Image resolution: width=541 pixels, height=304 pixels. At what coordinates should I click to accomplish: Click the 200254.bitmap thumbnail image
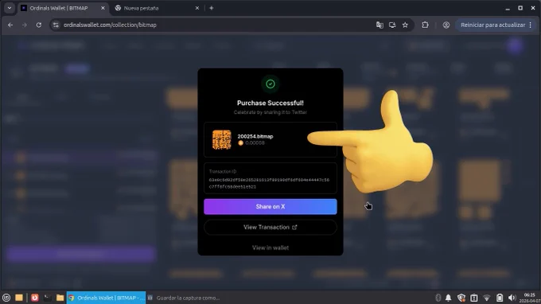click(221, 139)
